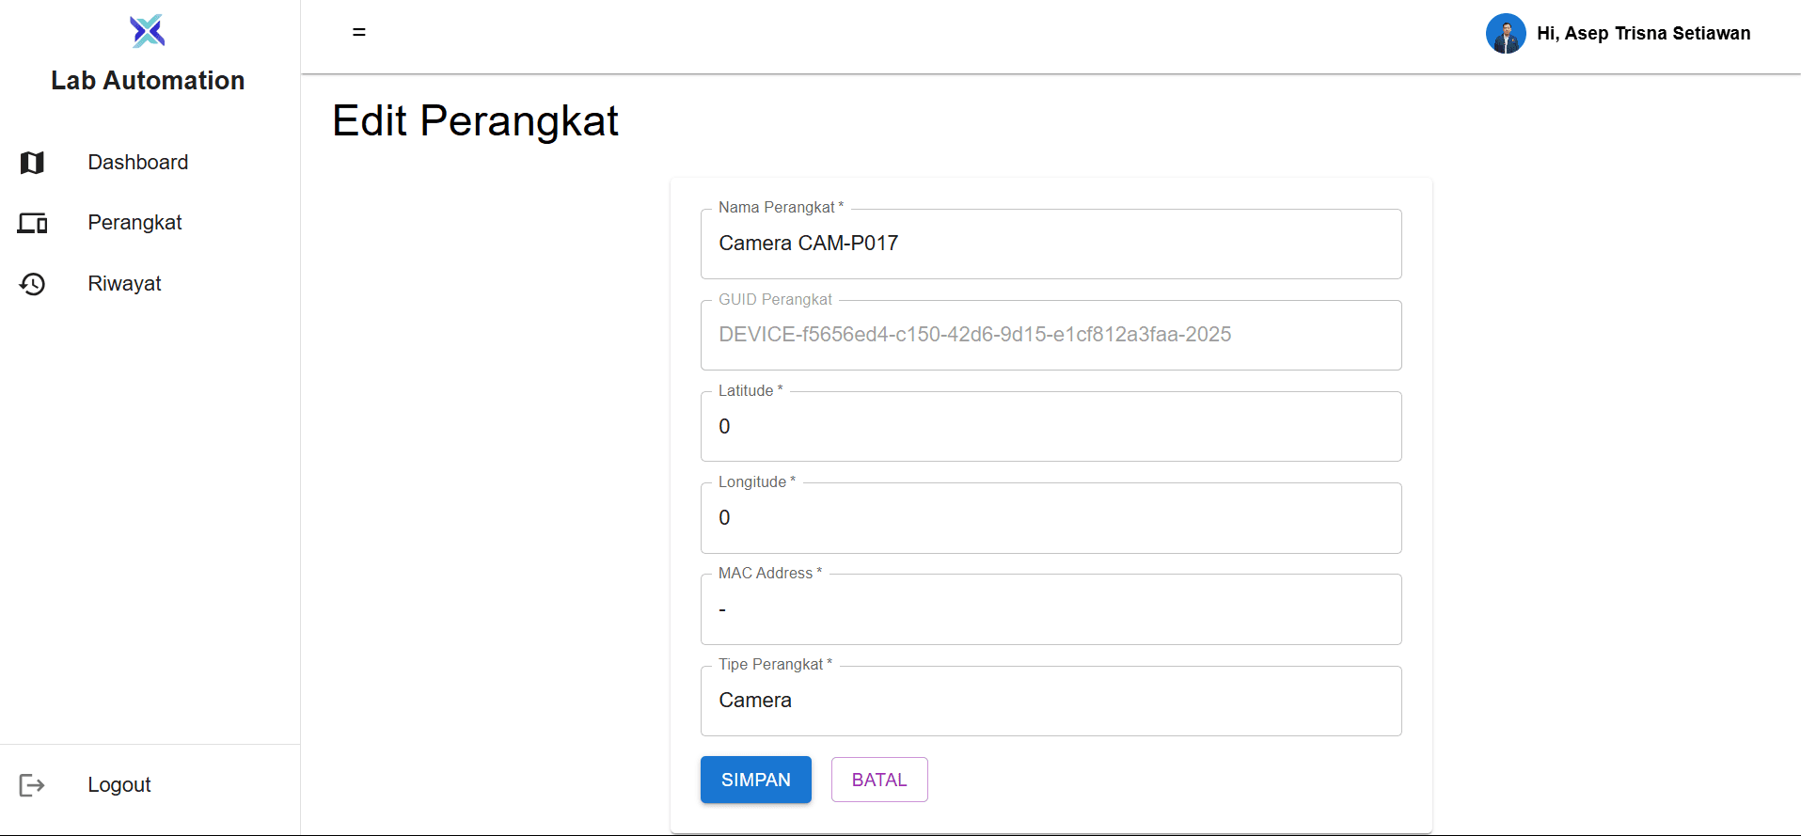
Task: Click the Dashboard map icon
Action: tap(32, 163)
